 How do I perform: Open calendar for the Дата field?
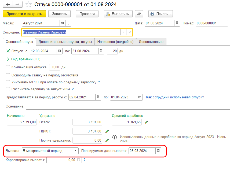click(177, 23)
